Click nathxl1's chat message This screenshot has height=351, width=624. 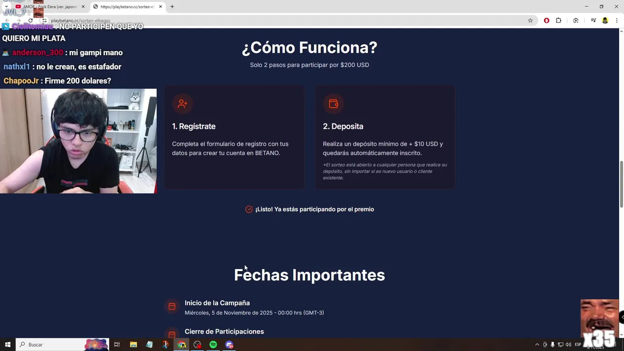(62, 67)
